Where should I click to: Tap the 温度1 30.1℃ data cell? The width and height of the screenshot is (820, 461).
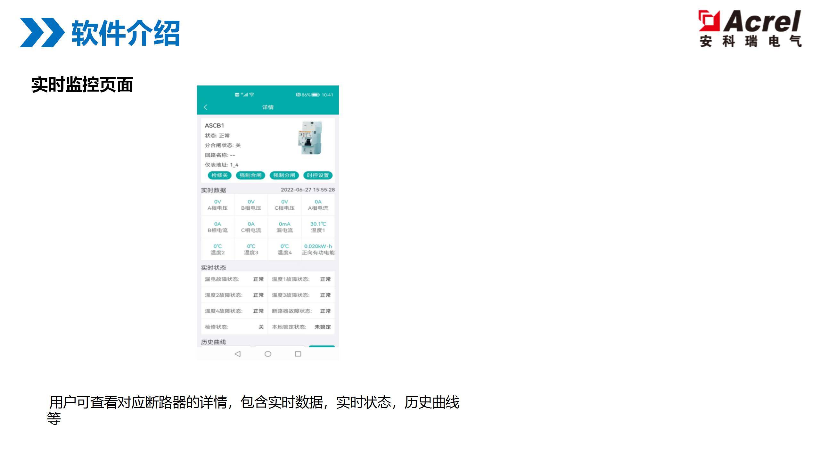tap(318, 227)
